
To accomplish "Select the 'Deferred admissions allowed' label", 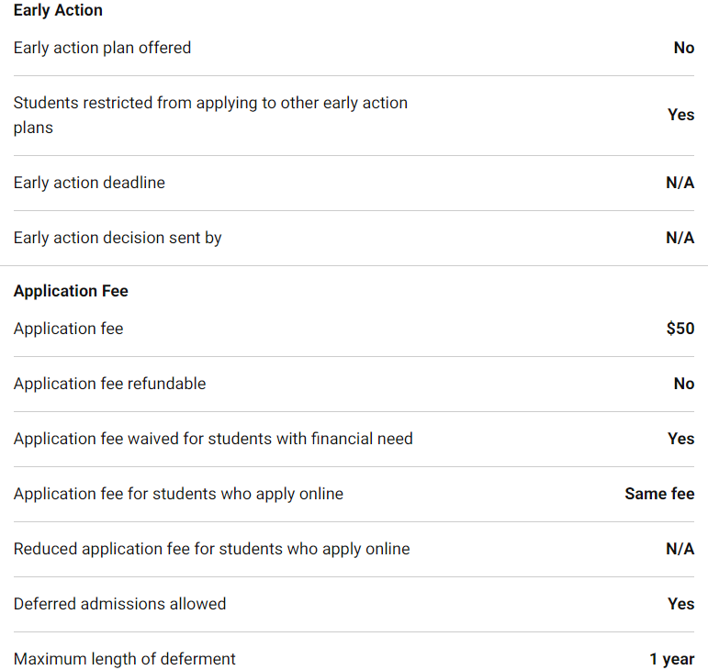I will point(119,604).
